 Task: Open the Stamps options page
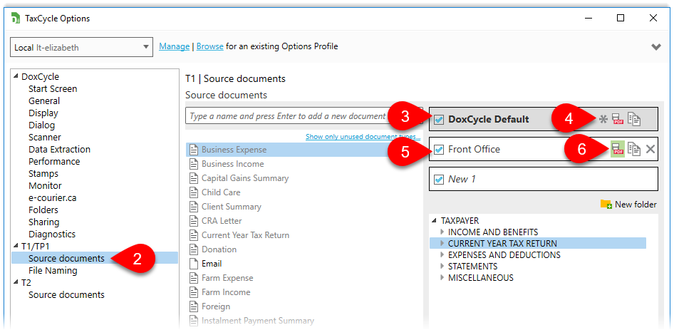43,173
